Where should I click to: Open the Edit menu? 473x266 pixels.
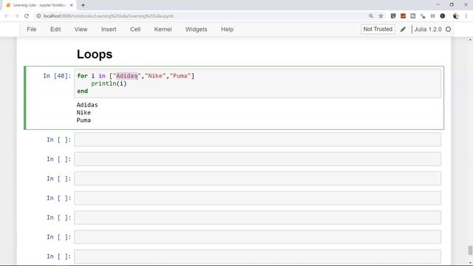pos(55,30)
